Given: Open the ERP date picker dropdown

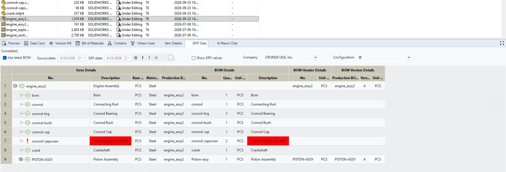Looking at the screenshot, I should point(128,58).
